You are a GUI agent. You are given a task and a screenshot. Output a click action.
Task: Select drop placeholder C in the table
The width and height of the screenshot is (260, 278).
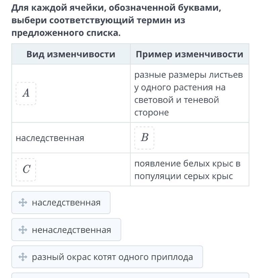(26, 170)
